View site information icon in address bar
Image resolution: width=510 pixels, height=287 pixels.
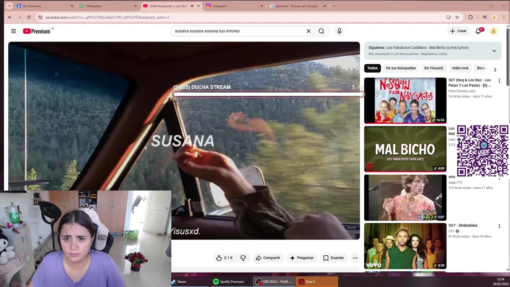pos(40,17)
